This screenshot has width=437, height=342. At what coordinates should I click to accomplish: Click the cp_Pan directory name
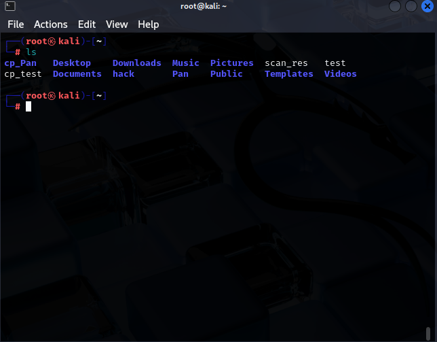(x=20, y=63)
